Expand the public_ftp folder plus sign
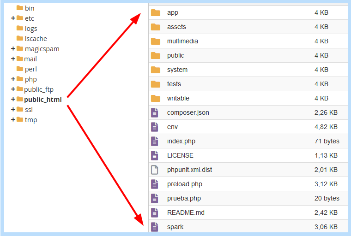 pyautogui.click(x=13, y=89)
